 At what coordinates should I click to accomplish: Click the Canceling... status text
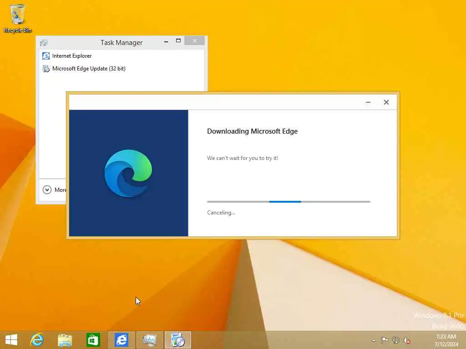221,213
